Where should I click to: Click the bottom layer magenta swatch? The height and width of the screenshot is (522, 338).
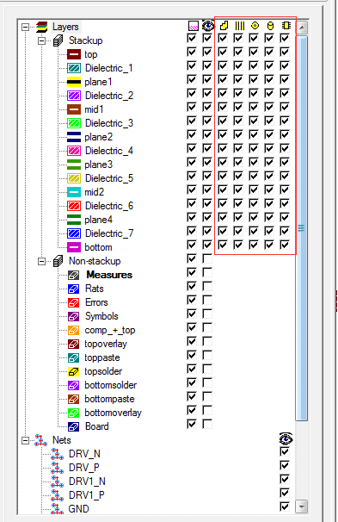(74, 247)
